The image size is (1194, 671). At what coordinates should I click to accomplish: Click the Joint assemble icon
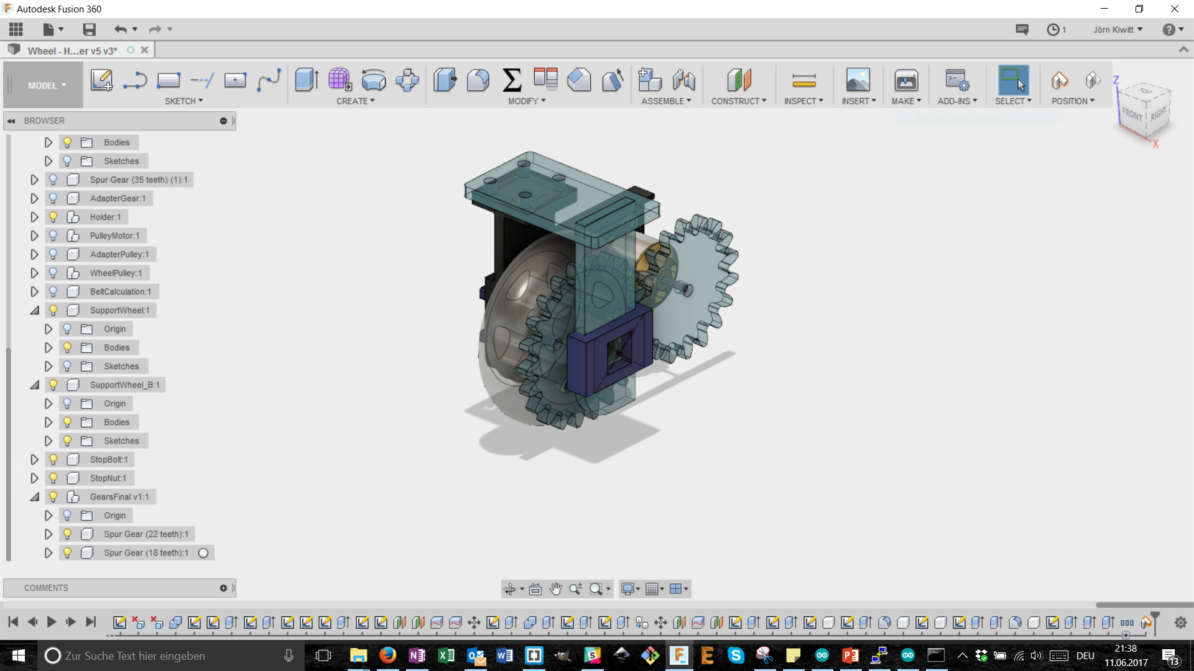[x=683, y=80]
